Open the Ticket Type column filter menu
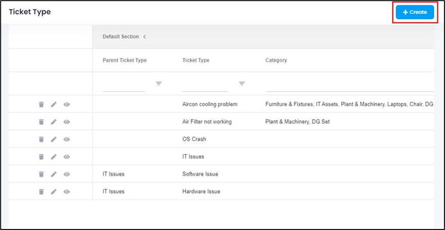 click(241, 84)
